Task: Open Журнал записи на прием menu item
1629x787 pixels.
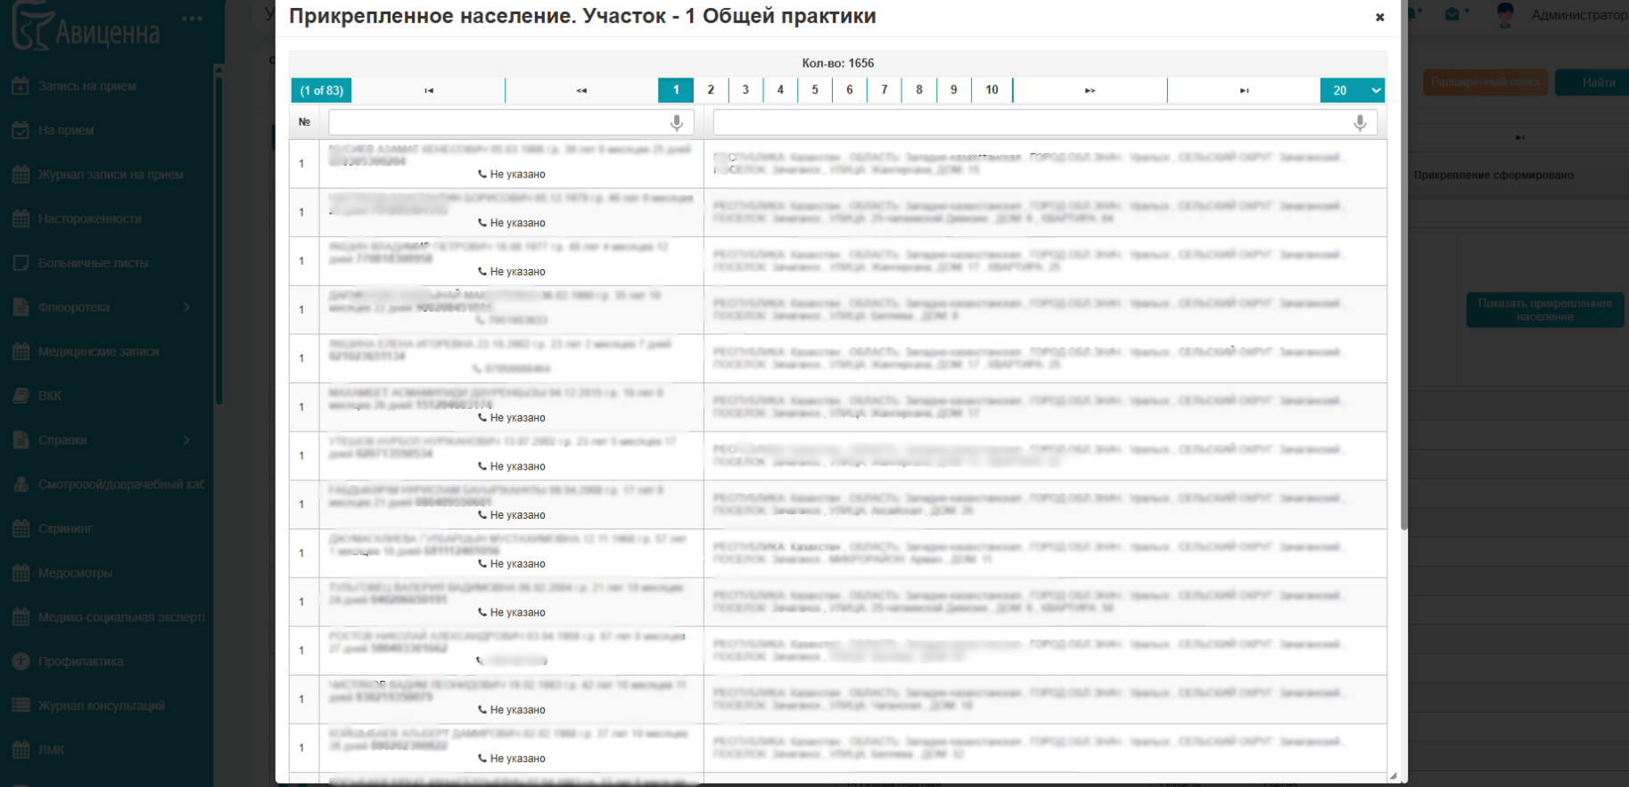Action: coord(111,175)
